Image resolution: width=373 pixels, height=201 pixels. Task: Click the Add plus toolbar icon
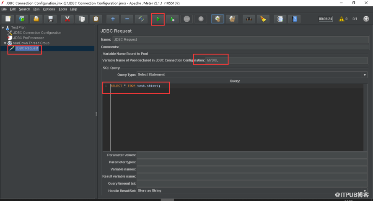112,19
